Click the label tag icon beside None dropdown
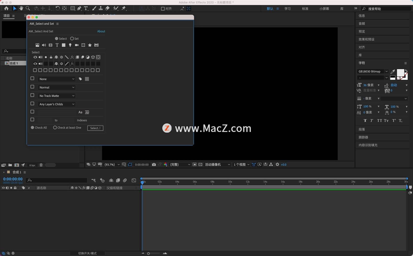The width and height of the screenshot is (413, 256). coord(80,79)
